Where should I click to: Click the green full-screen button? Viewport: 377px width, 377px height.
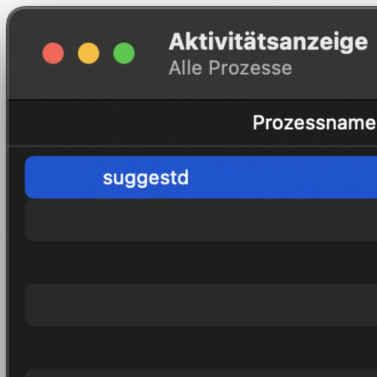click(124, 54)
